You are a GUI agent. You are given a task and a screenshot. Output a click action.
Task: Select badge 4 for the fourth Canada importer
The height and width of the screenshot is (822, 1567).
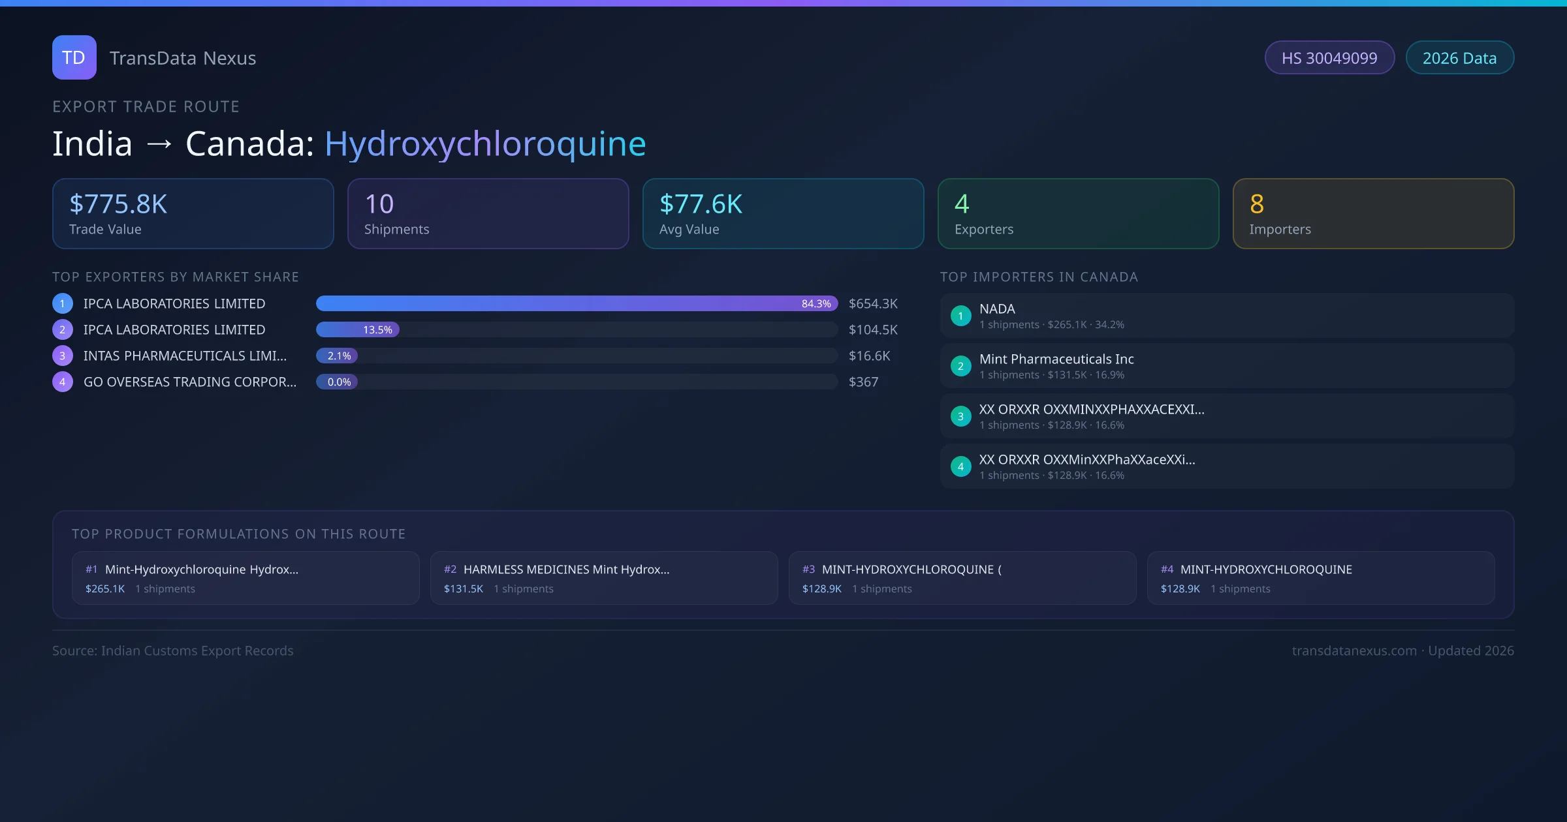tap(960, 466)
